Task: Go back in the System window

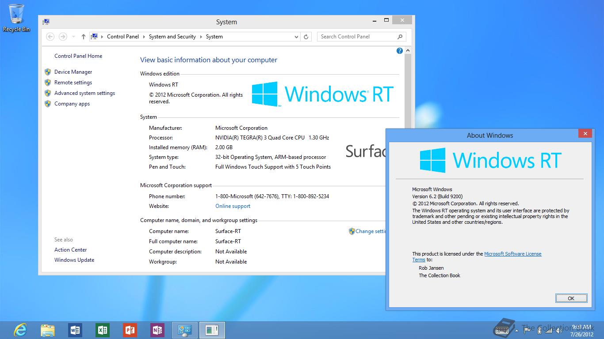Action: 50,37
